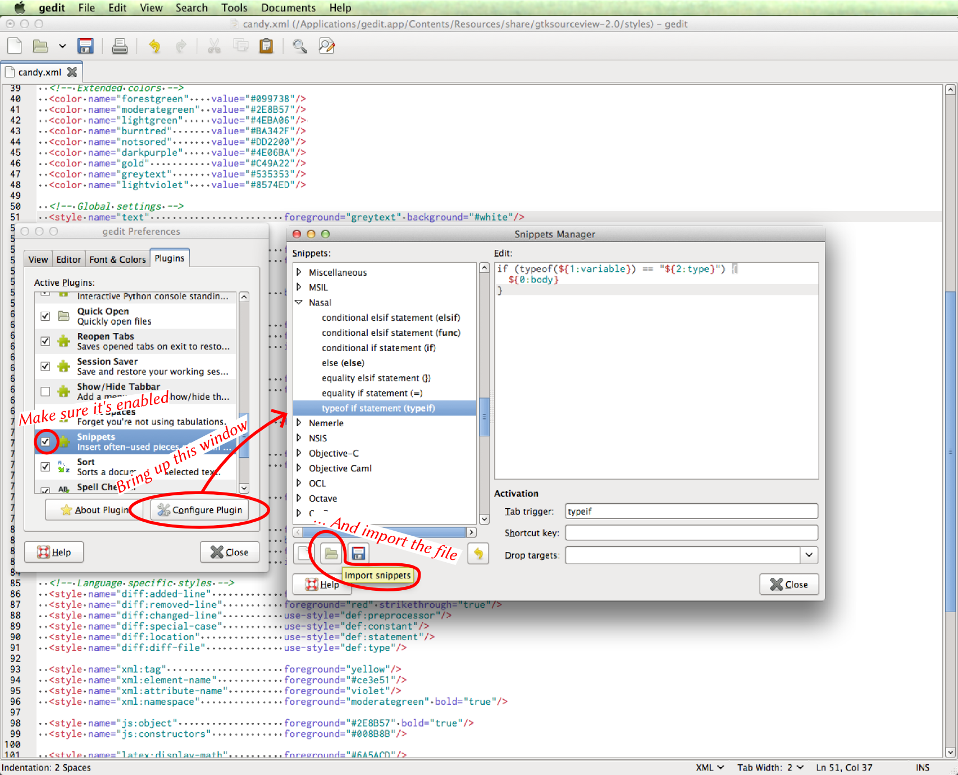This screenshot has height=775, width=958.
Task: Click the Configure Plugin button
Action: 200,510
